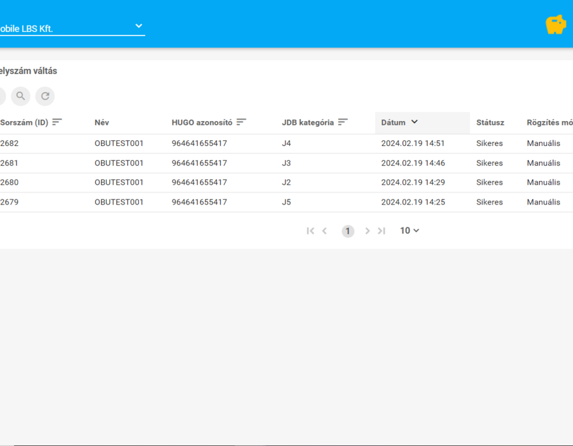The image size is (573, 446).
Task: Jump to last page of table
Action: [381, 231]
